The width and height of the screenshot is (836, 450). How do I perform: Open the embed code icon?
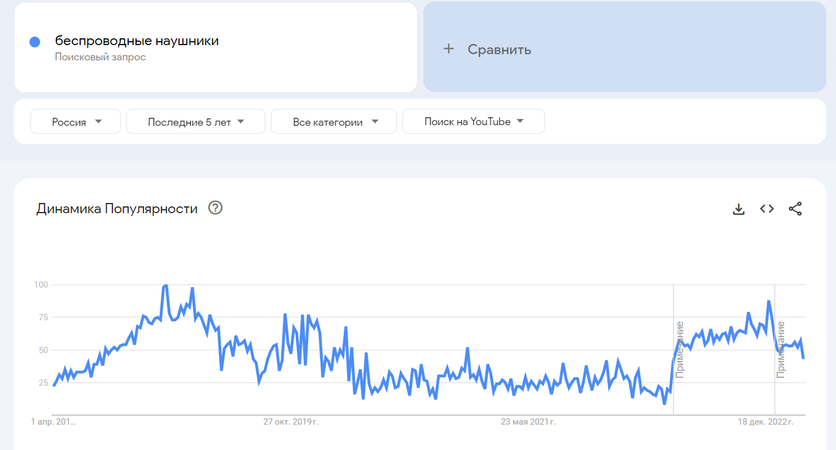coord(767,209)
